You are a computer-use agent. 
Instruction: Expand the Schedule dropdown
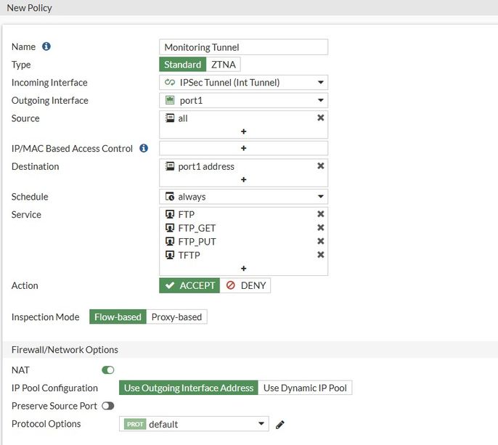coord(243,197)
